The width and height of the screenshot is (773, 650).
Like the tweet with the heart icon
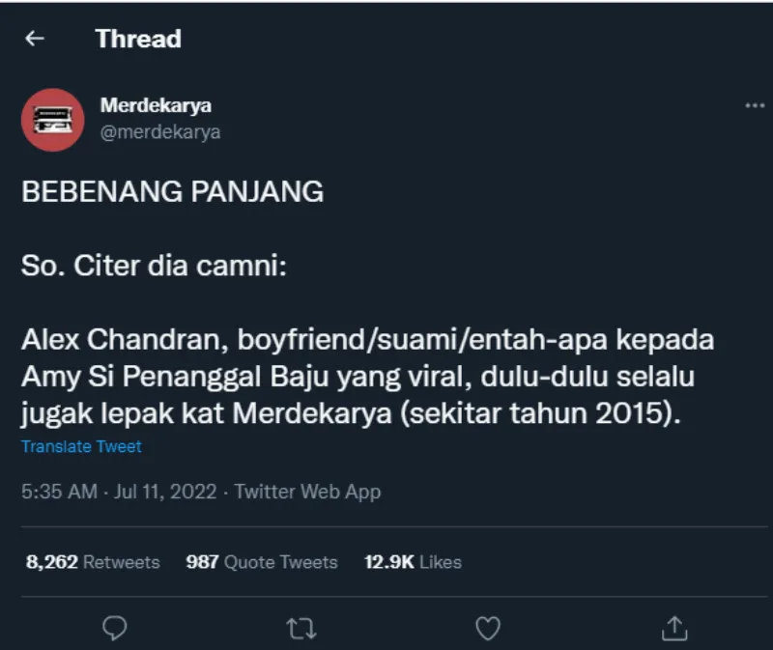point(489,629)
